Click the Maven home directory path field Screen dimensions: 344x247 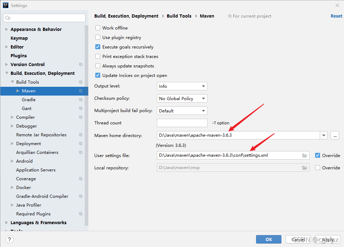coord(238,135)
